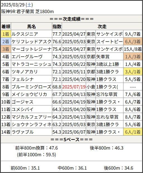Screen dimensions: 143x173
Task: Click the Sペース section heading
Action: 71,140
